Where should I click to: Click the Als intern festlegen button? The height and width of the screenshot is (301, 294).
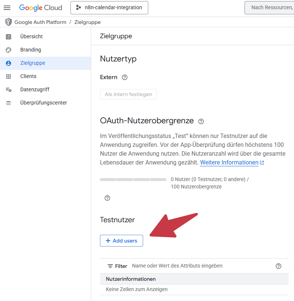(128, 94)
